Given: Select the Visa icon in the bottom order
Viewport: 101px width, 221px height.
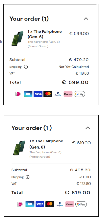Looking at the screenshot, I should 40,204.
